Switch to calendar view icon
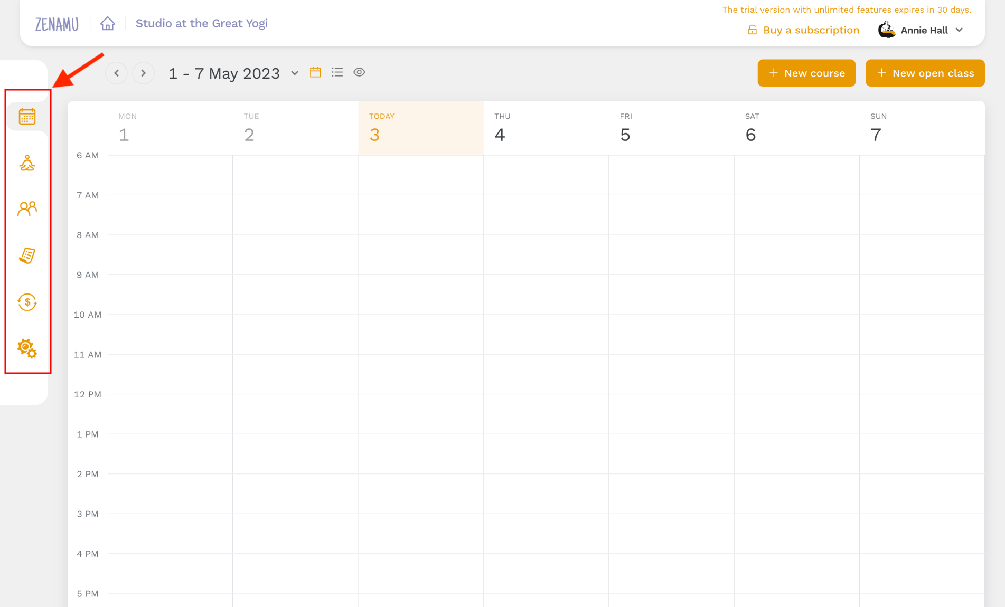Viewport: 1005px width, 607px height. click(315, 72)
